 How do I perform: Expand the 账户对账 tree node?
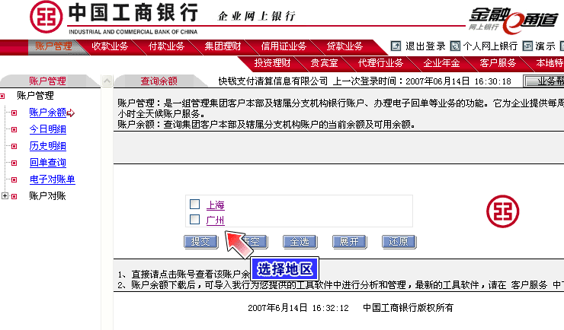[5, 196]
